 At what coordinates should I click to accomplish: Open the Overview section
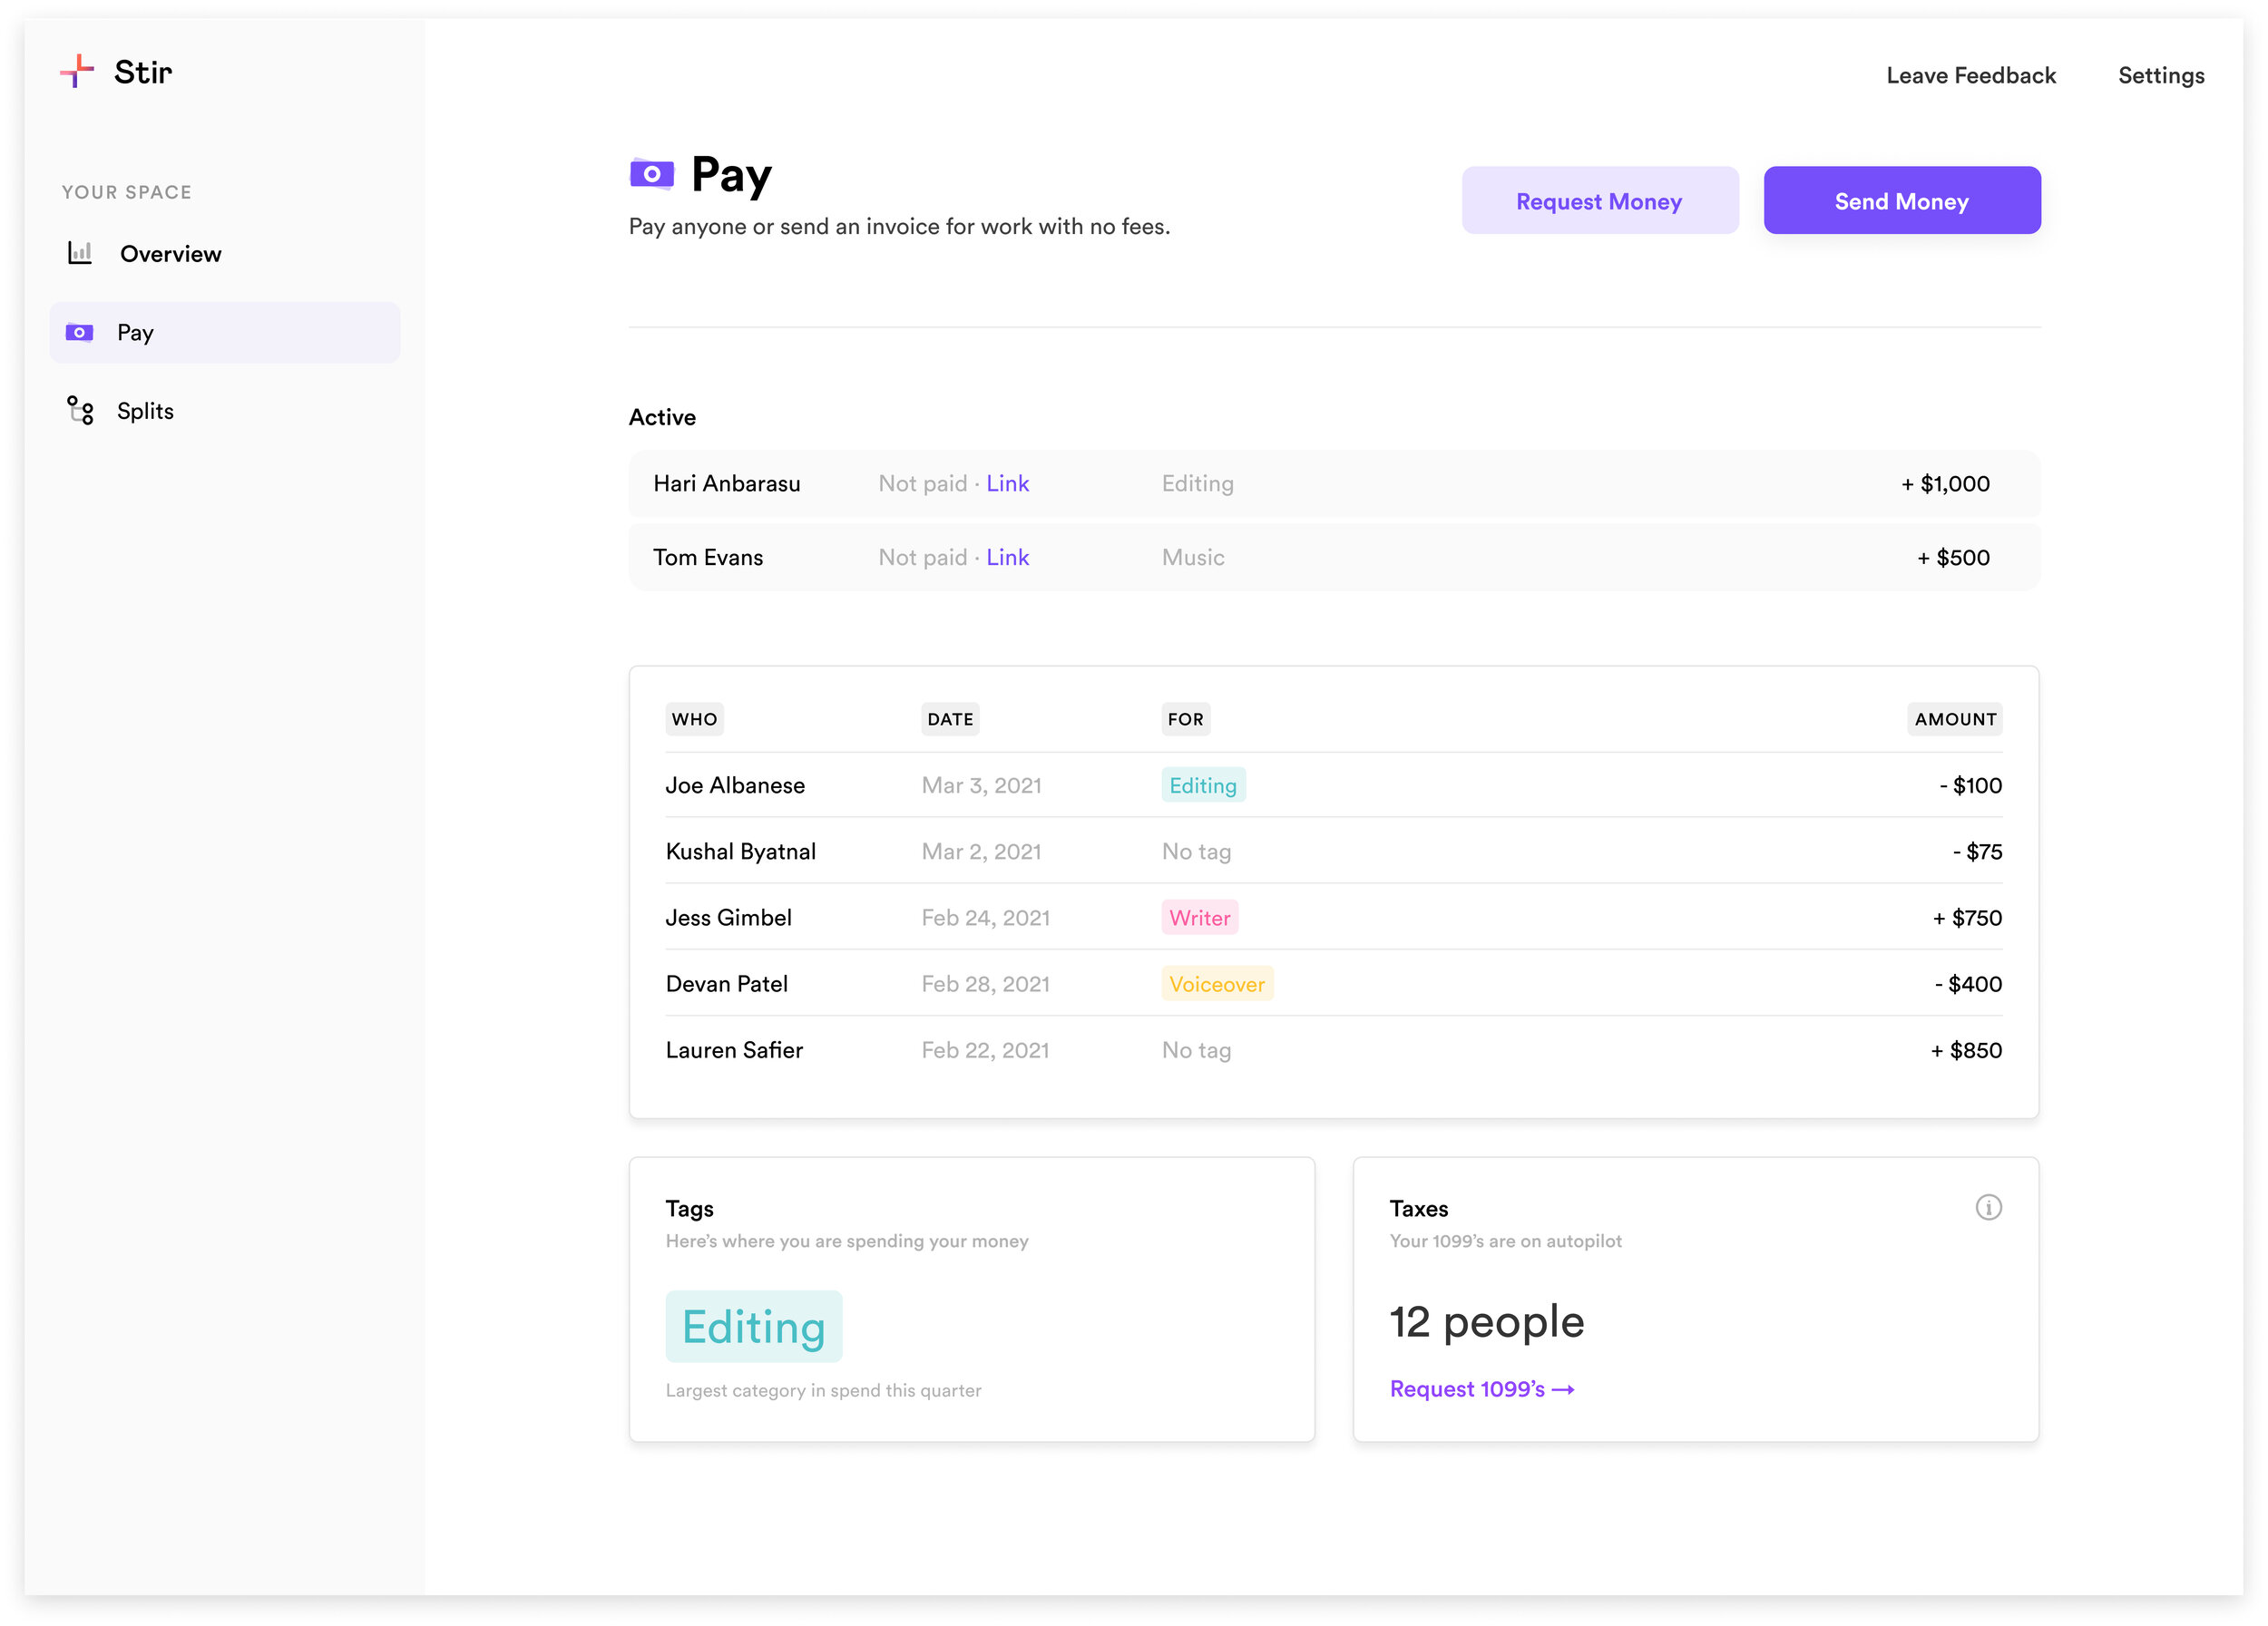click(x=170, y=254)
